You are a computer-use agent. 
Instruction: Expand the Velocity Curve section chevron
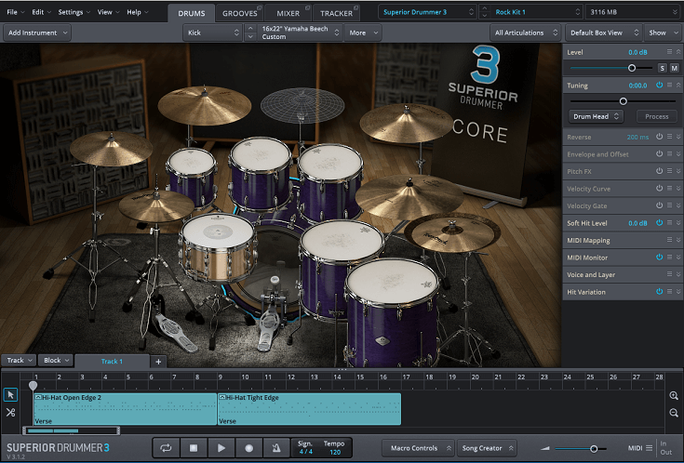678,189
